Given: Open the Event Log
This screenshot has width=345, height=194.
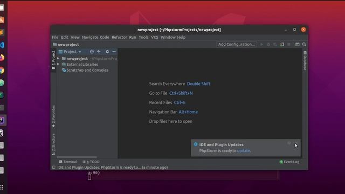Looking at the screenshot, I should click(289, 162).
